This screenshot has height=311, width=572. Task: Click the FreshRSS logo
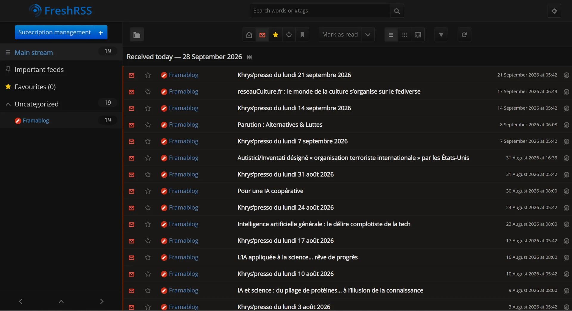point(60,11)
